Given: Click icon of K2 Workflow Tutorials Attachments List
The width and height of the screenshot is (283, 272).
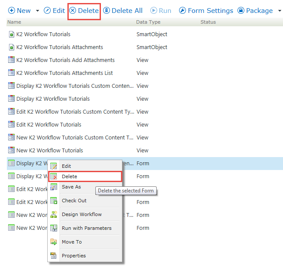Looking at the screenshot, I should (11, 73).
